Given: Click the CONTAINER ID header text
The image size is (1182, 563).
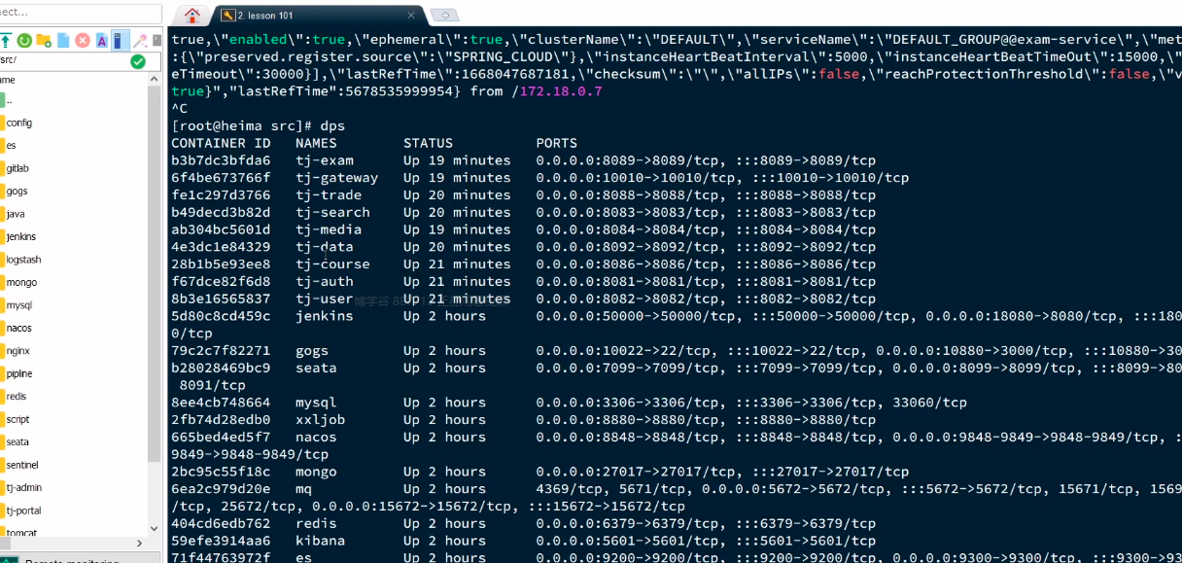Looking at the screenshot, I should pyautogui.click(x=221, y=143).
